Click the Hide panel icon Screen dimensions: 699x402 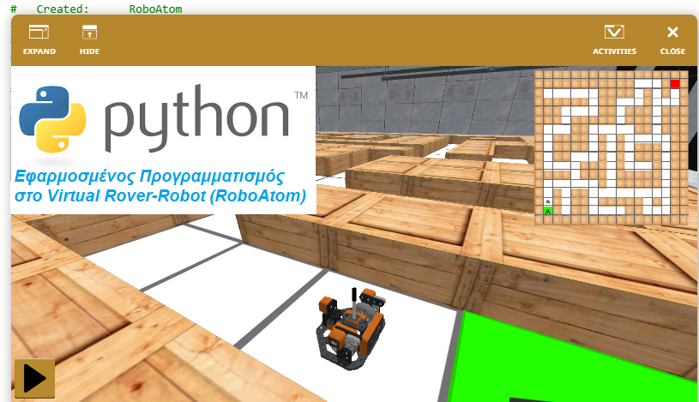tap(89, 33)
